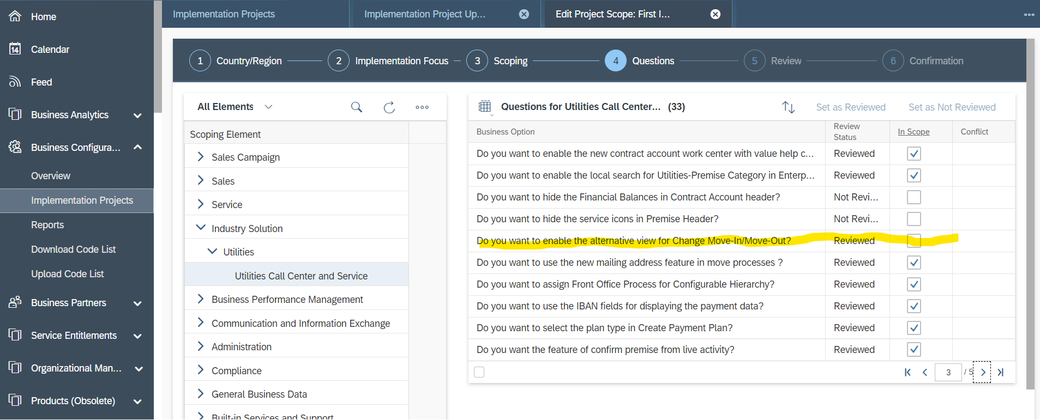Click step 3 Scoping circle
This screenshot has height=420, width=1040.
[x=477, y=61]
